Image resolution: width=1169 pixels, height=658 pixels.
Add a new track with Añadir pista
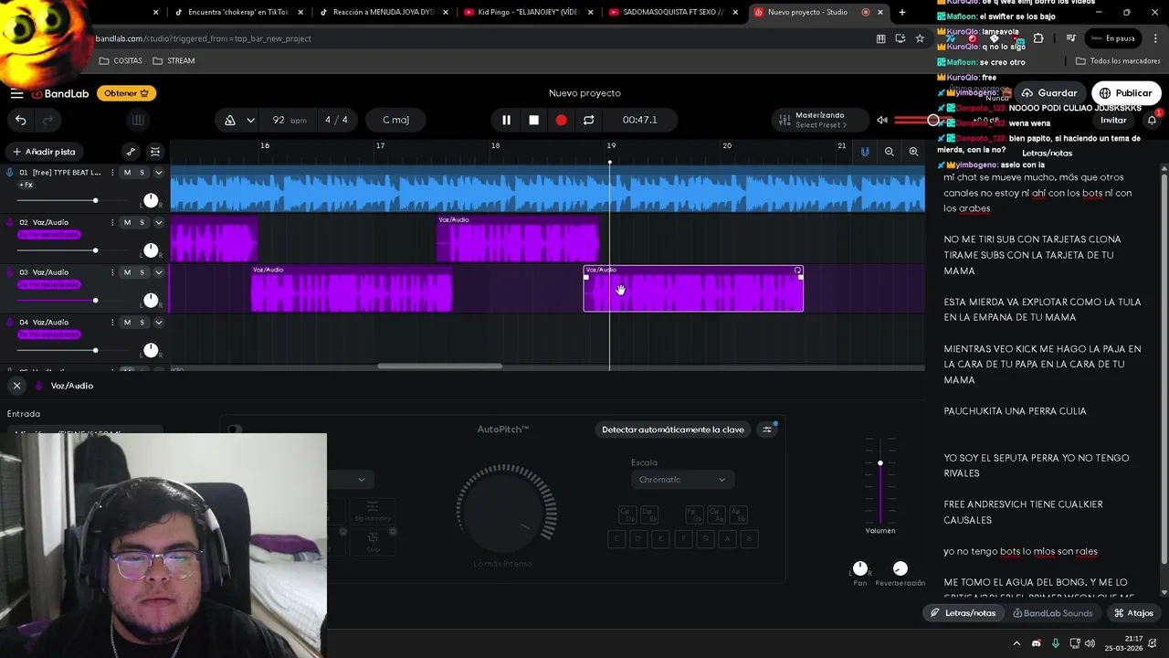(44, 152)
